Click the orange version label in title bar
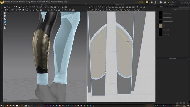The image size is (190, 107). click(141, 2)
